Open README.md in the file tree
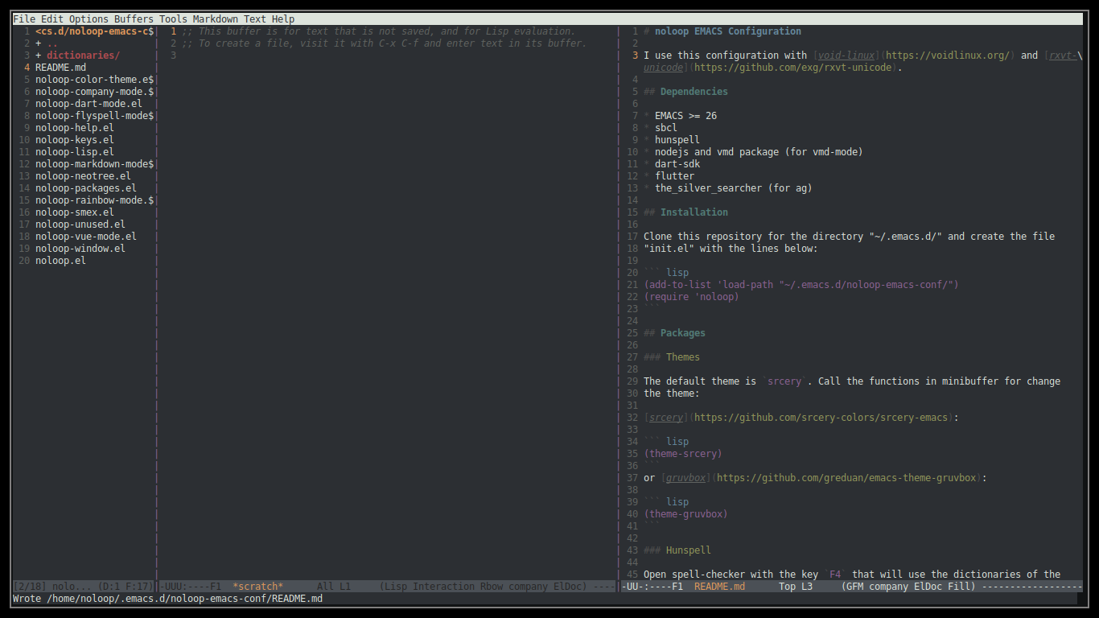 pyautogui.click(x=60, y=68)
